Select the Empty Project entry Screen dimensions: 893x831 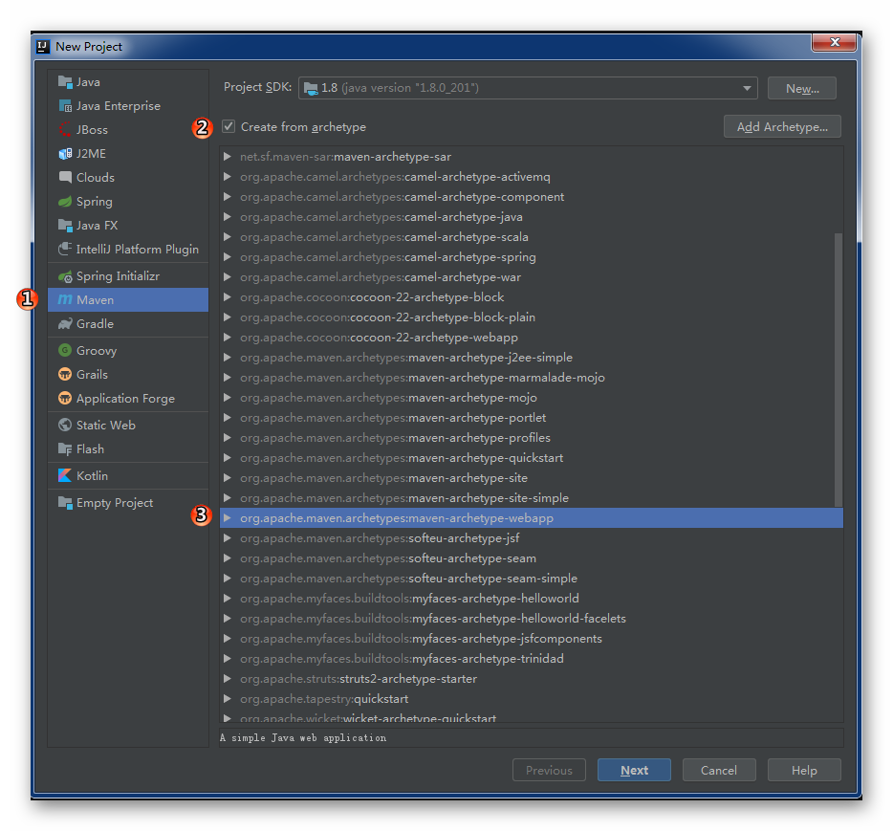113,502
